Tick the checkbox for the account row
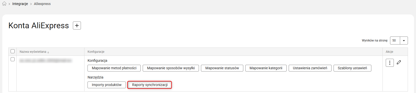This screenshot has height=93, width=416. 13,59
